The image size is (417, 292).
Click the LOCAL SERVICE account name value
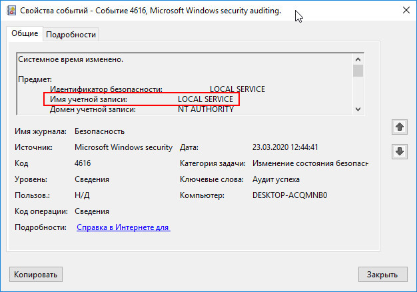tap(205, 99)
